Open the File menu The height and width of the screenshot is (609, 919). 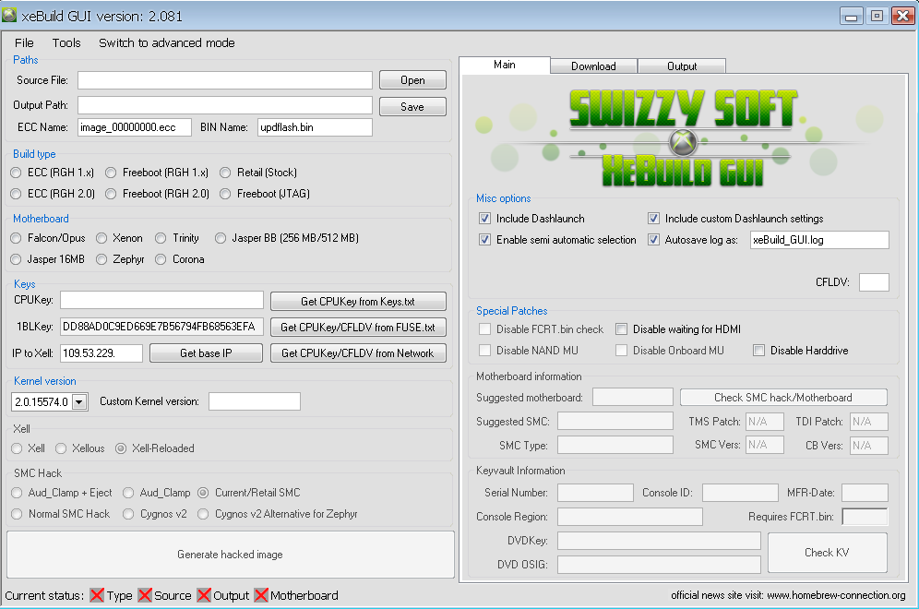(x=24, y=42)
